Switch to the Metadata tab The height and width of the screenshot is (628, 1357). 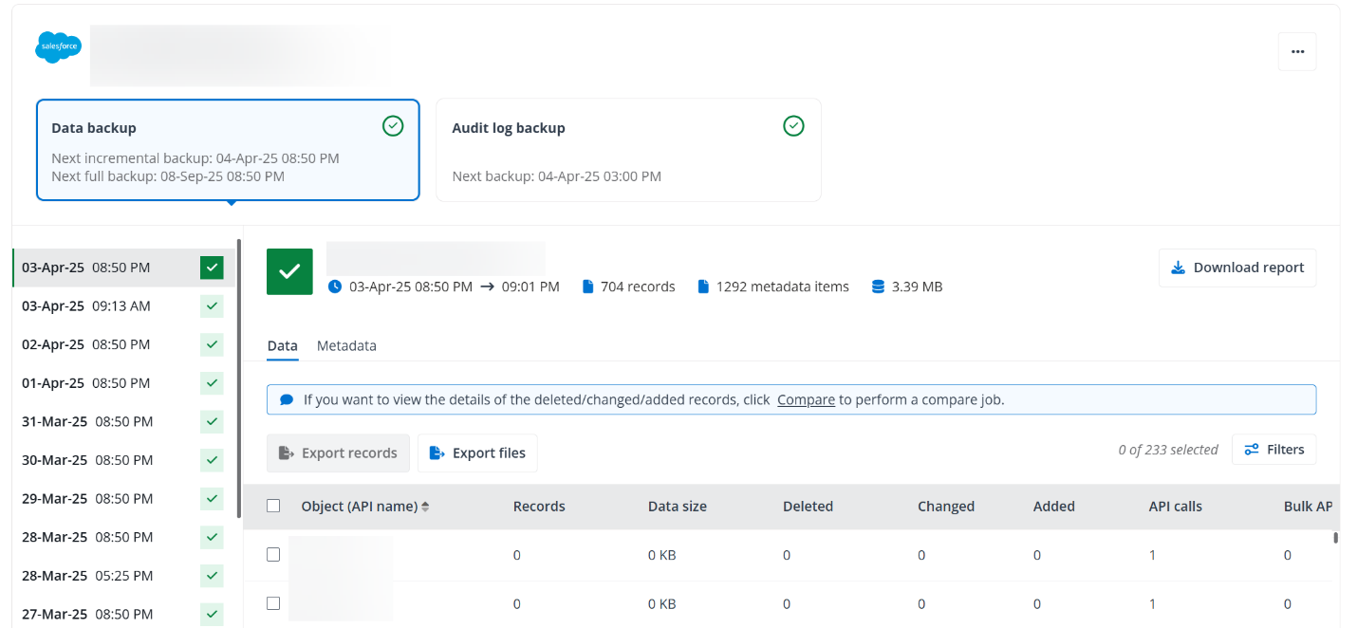(x=346, y=346)
